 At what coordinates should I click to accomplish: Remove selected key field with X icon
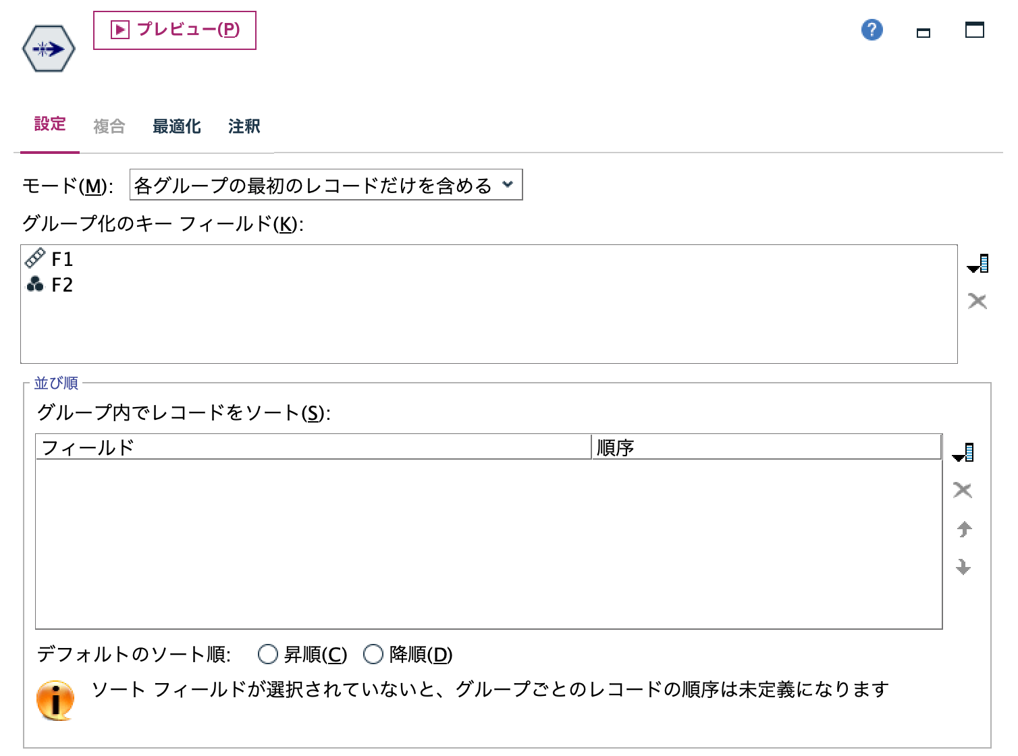tap(977, 301)
